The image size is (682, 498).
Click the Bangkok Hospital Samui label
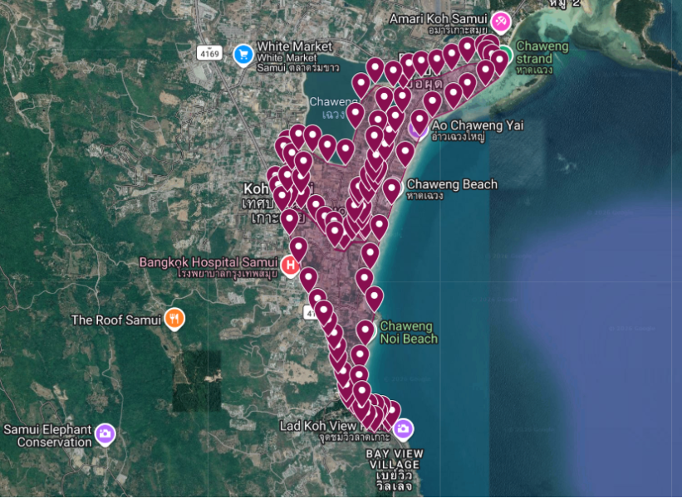209,262
